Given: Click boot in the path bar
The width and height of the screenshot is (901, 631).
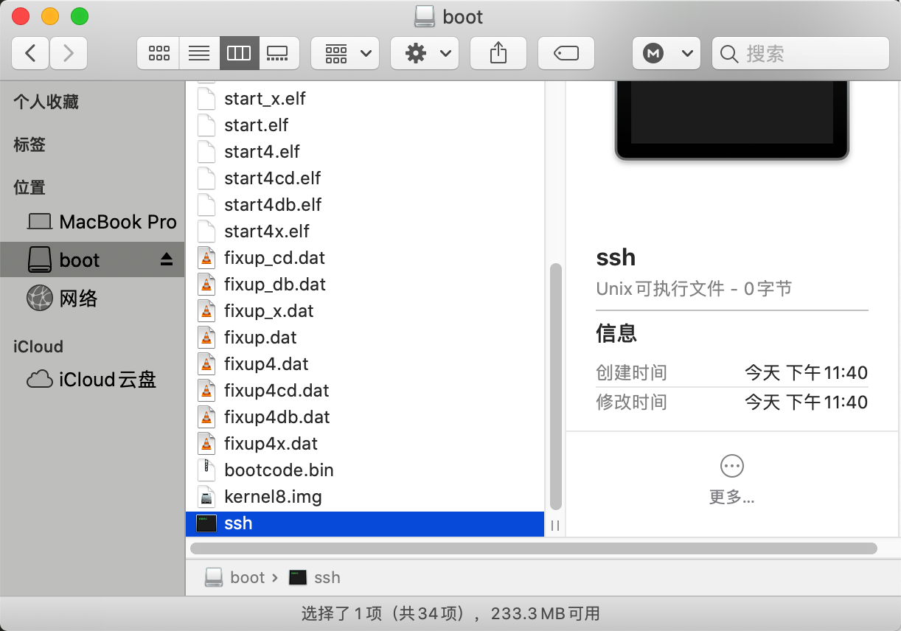Looking at the screenshot, I should (x=236, y=577).
